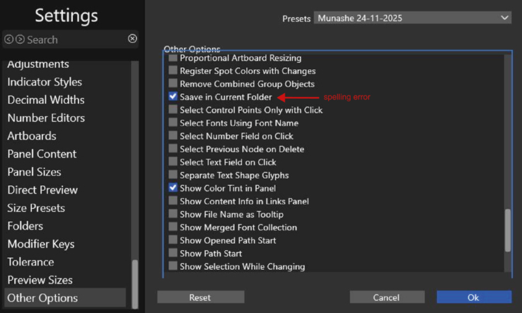This screenshot has height=313, width=522.
Task: Toggle Separate Text Shape Glyphs checkbox
Action: click(x=173, y=175)
